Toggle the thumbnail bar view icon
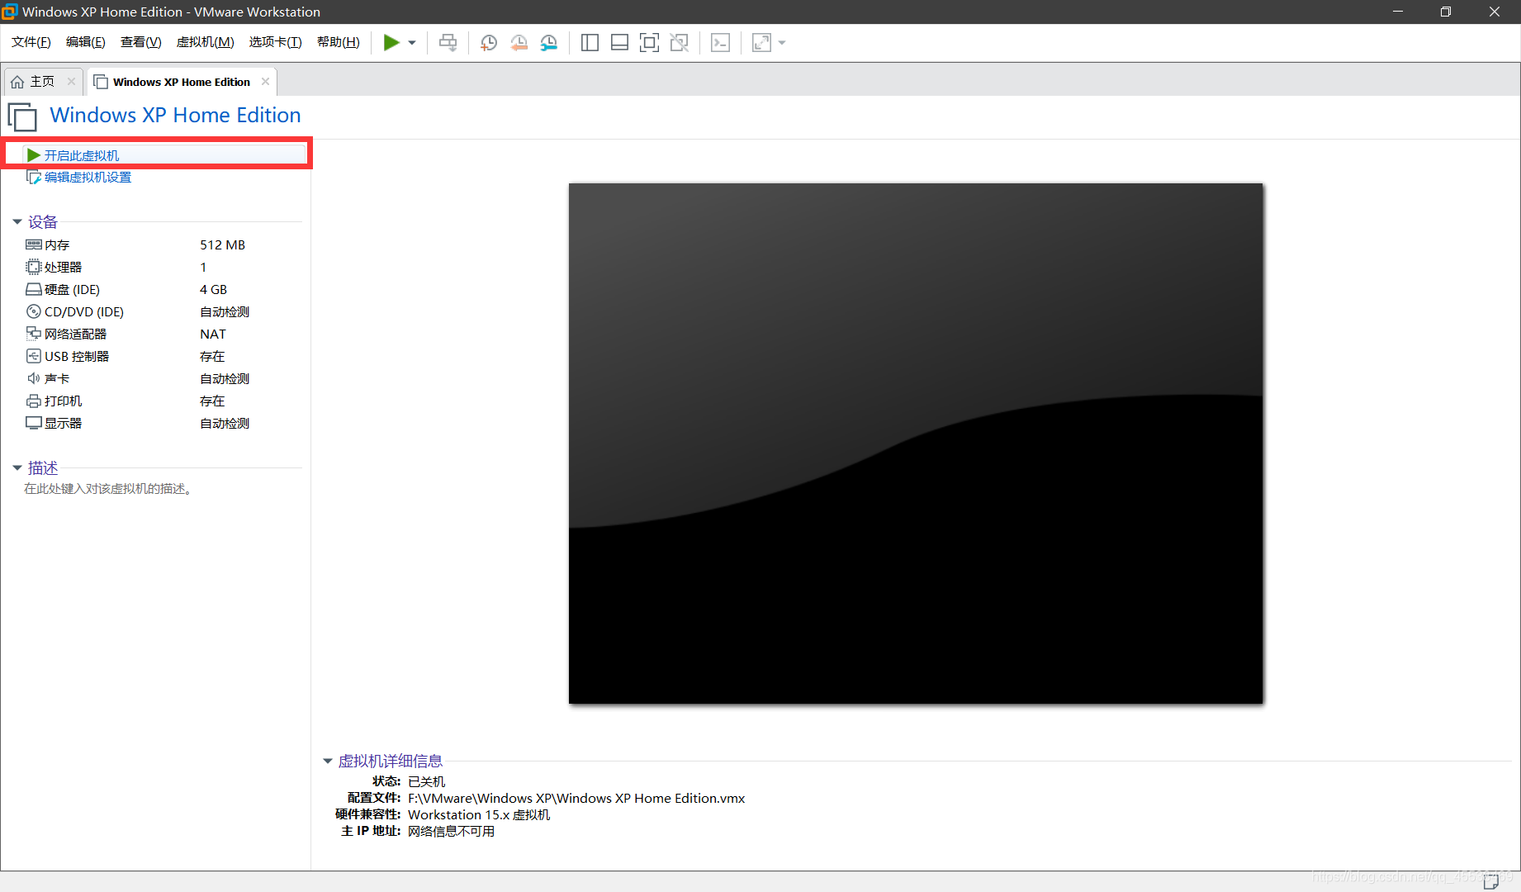Screen dimensions: 1521x892 click(x=619, y=43)
